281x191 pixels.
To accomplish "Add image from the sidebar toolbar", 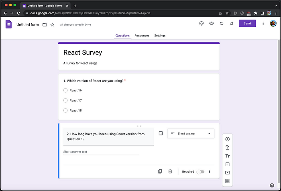I will coord(228,164).
